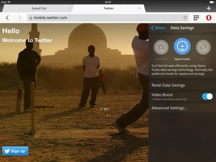Tap the forward navigation arrow
216x162 pixels.
[x=20, y=18]
